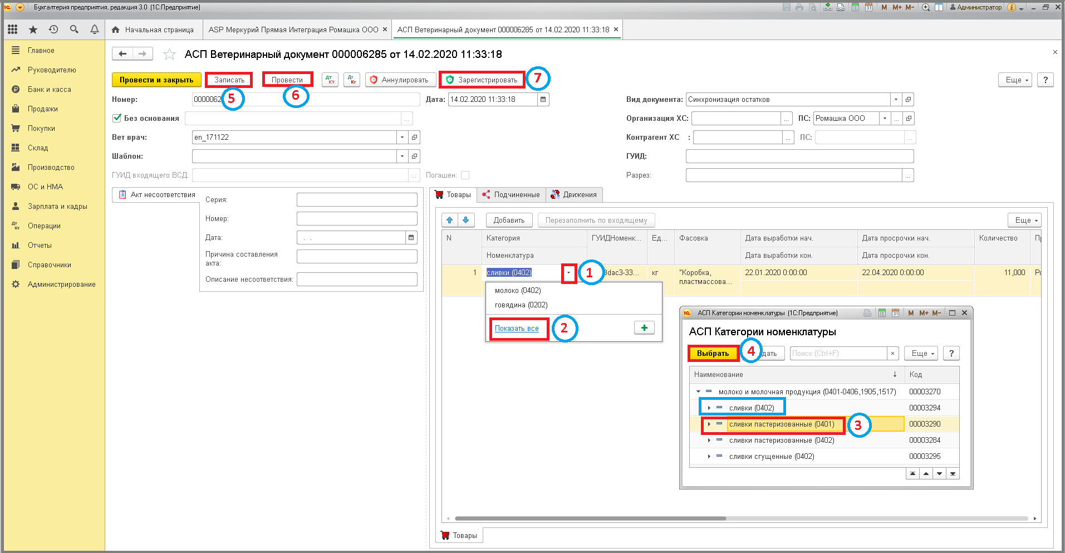Click Записать button

(229, 80)
